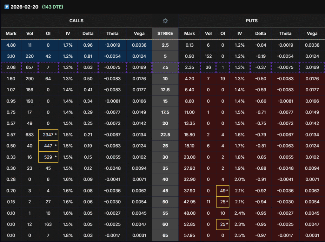
Task: Select the highlighted call OI 447 cell
Action: tap(48, 146)
